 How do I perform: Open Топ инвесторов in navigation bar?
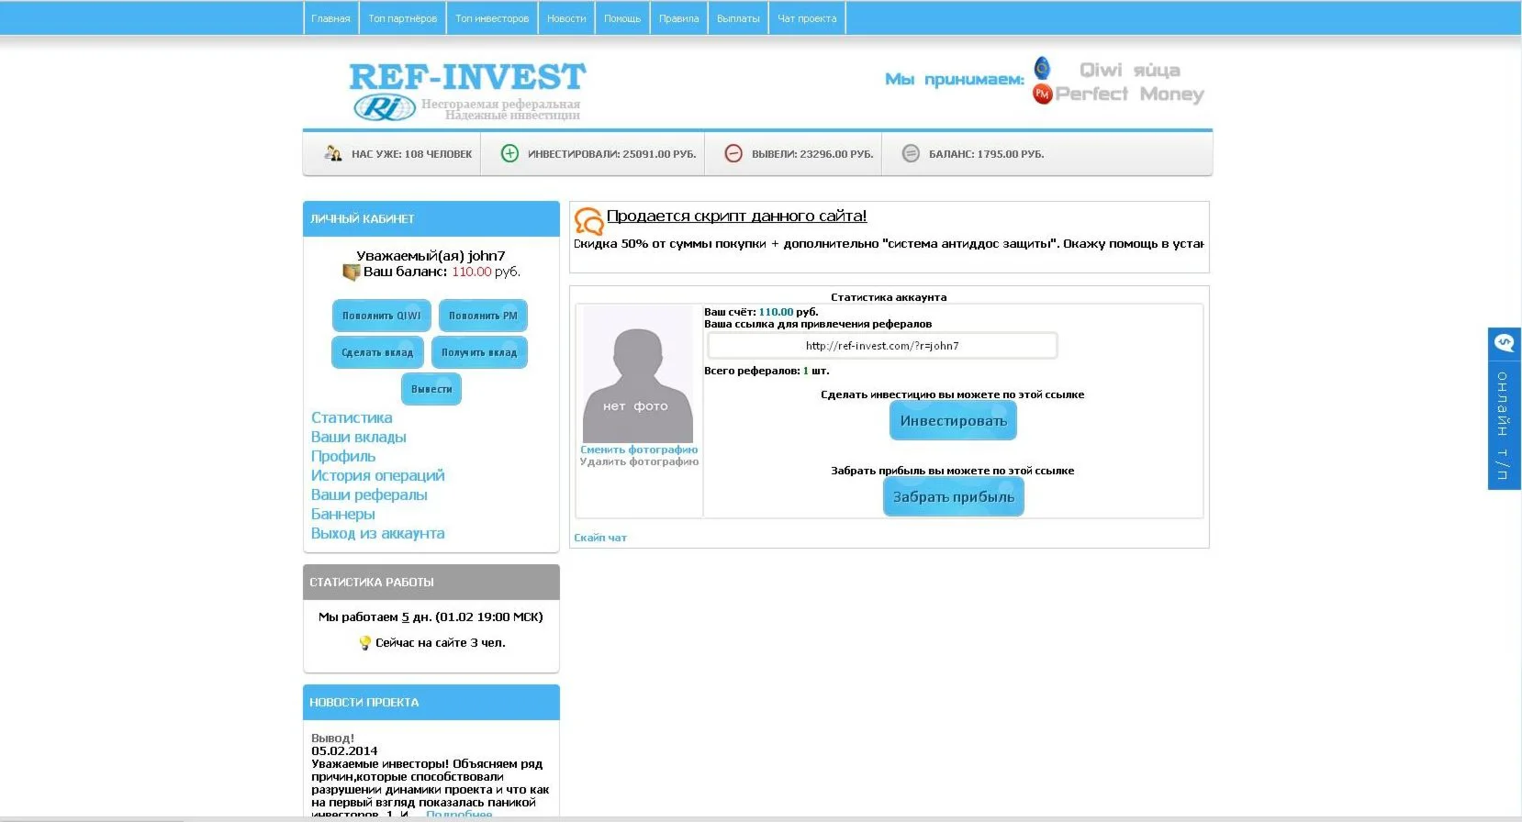492,18
